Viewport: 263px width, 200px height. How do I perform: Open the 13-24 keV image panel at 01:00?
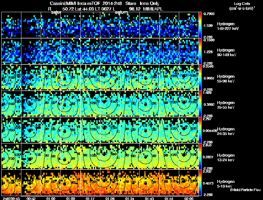51,156
